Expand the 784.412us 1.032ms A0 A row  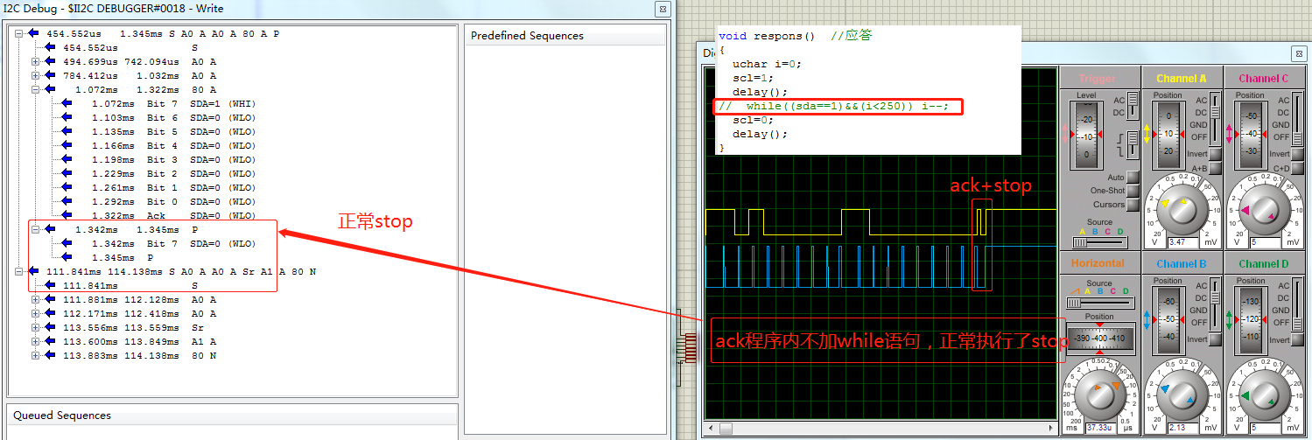click(36, 75)
